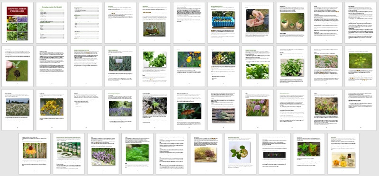Select the page with mint leaves in glasses
The height and width of the screenshot is (176, 379).
click(309, 154)
